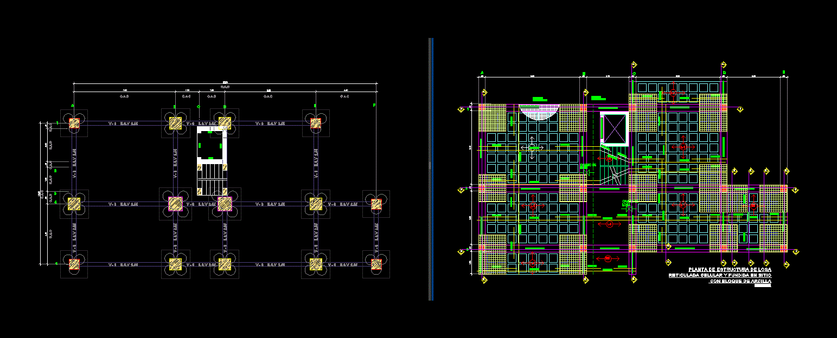The height and width of the screenshot is (338, 837).
Task: Click the red slab marker below the title-side grid
Action: [608, 258]
